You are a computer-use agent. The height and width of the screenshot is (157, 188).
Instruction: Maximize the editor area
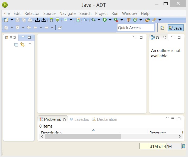point(141,37)
